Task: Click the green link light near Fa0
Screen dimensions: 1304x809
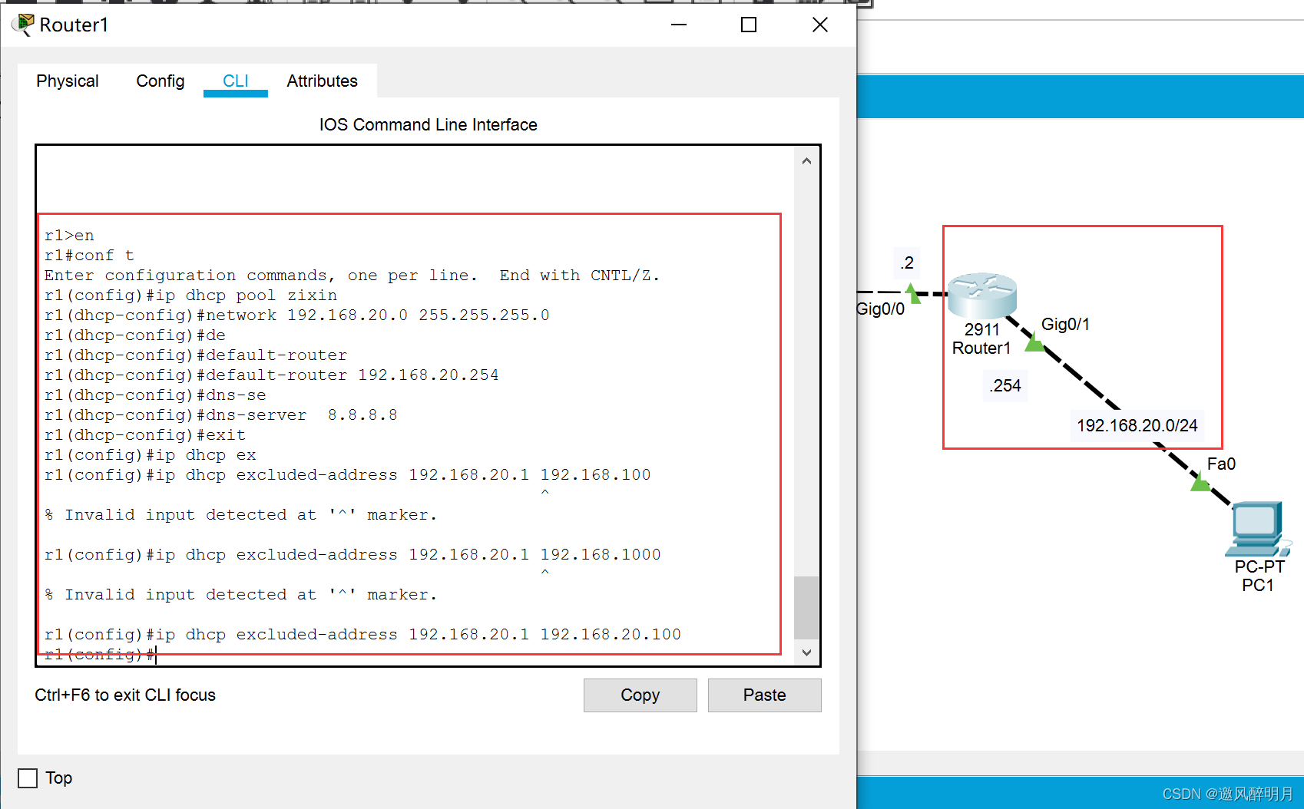Action: (x=1200, y=482)
